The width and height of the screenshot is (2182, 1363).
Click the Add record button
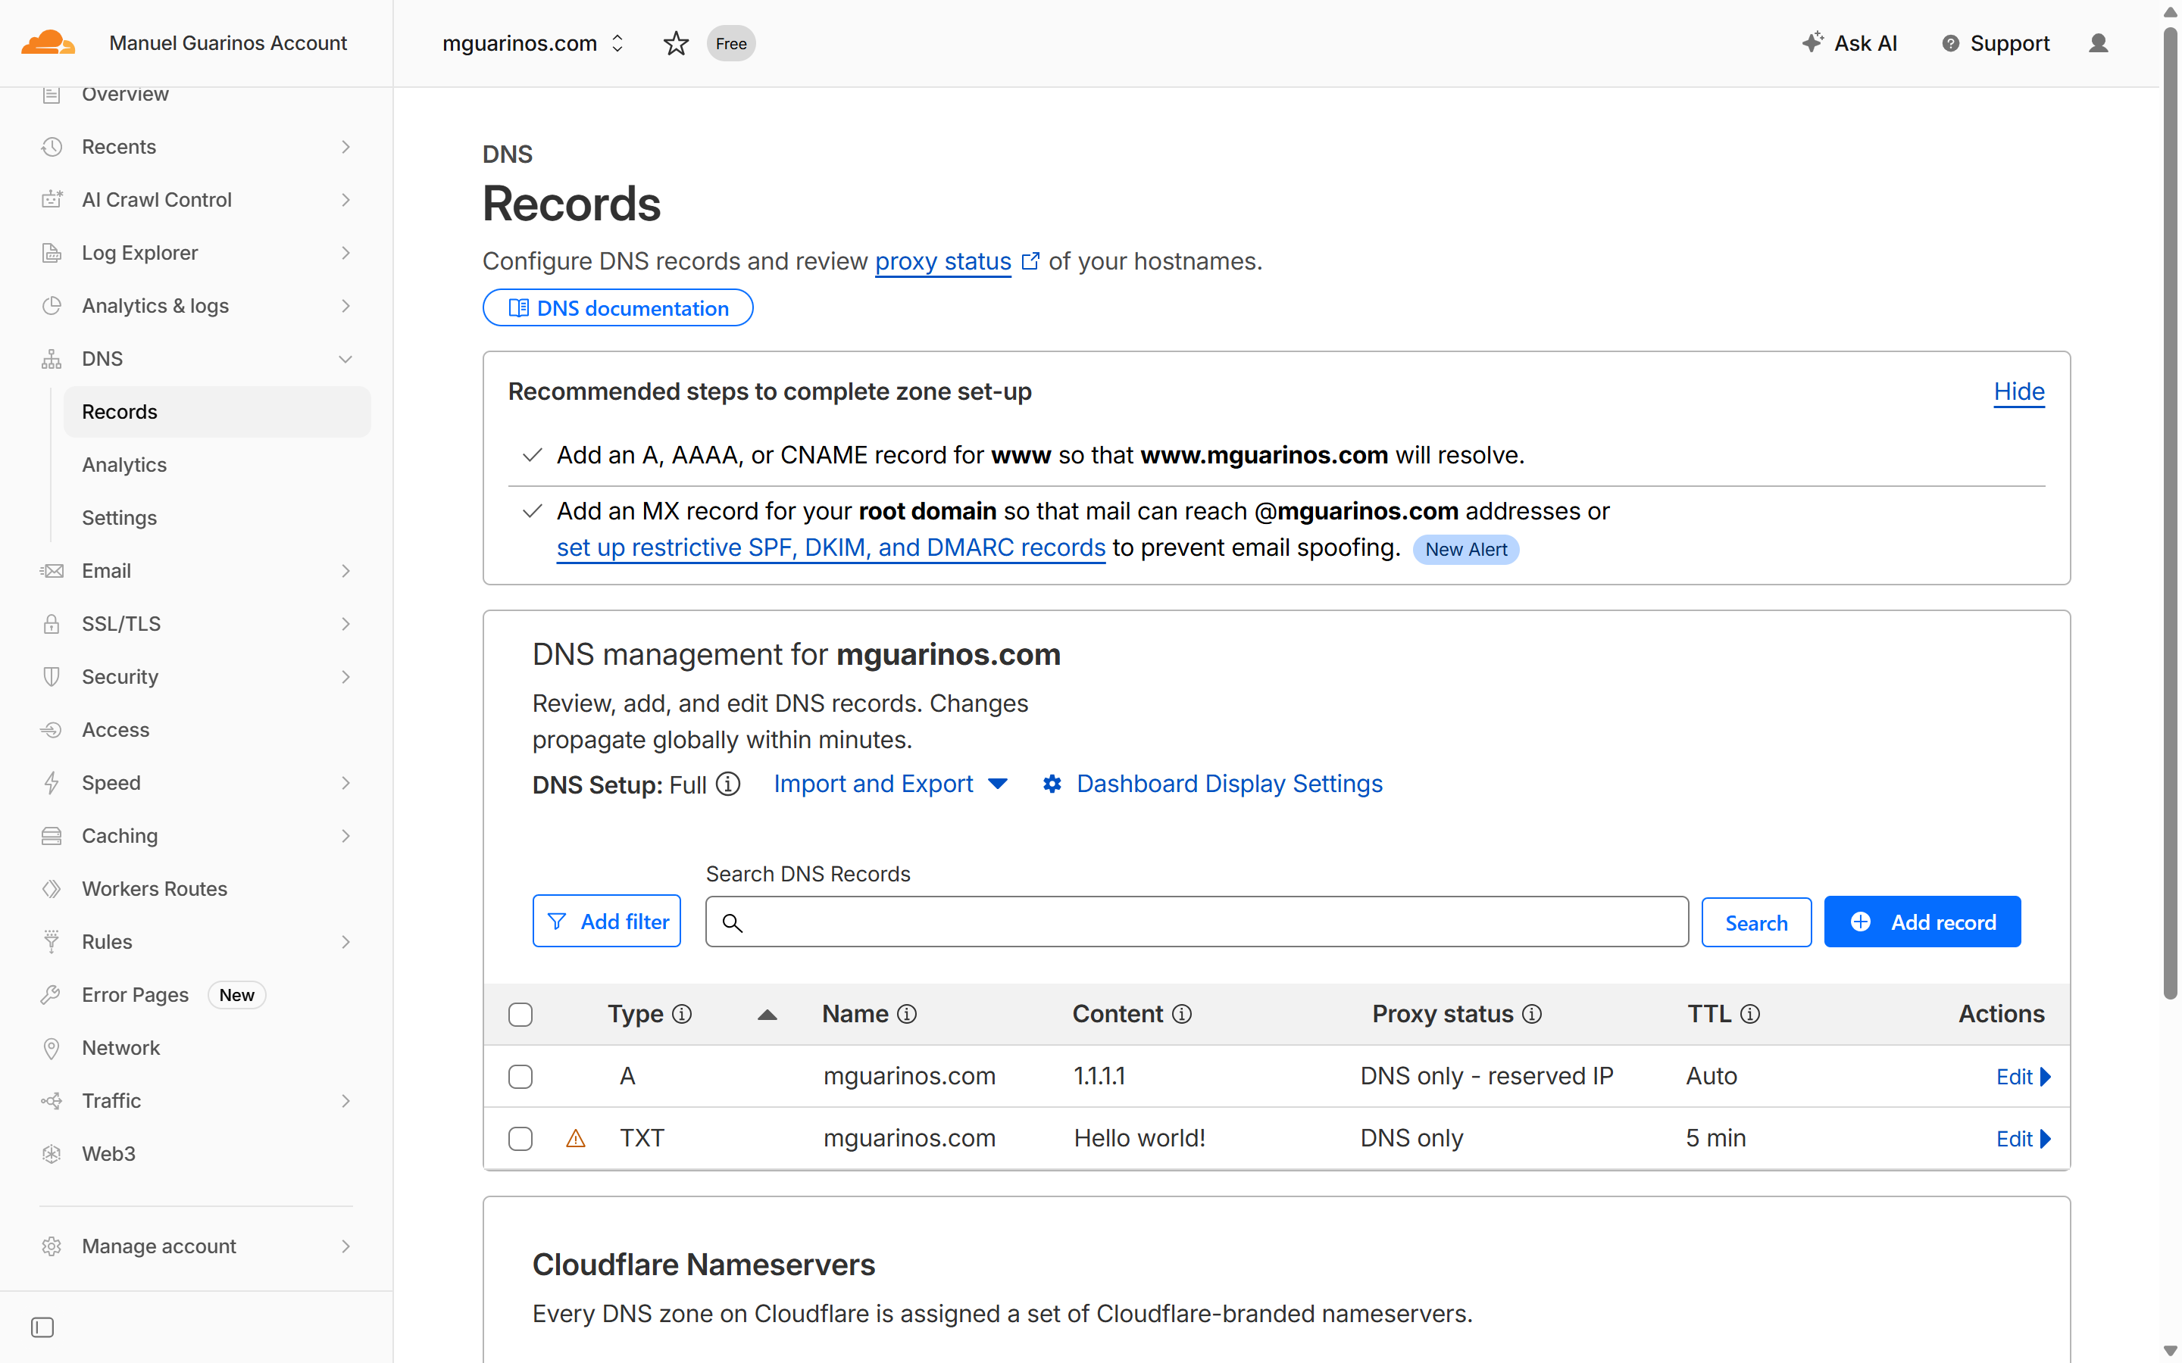pos(1922,922)
